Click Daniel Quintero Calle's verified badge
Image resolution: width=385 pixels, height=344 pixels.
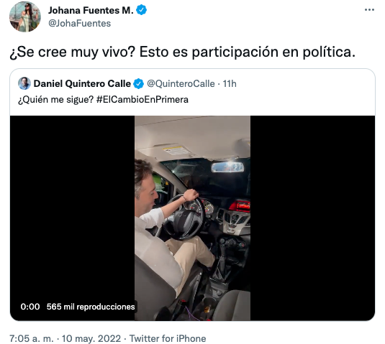[x=138, y=84]
